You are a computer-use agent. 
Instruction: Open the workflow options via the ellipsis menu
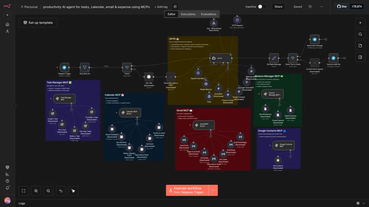pos(322,6)
